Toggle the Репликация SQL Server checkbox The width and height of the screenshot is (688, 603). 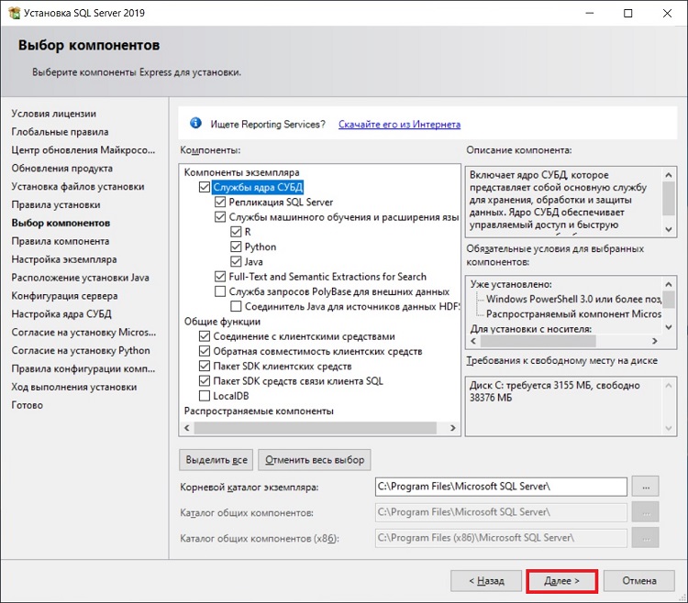coord(220,202)
